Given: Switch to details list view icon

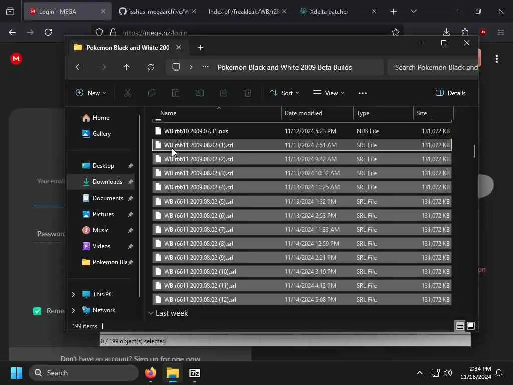Looking at the screenshot, I should click(x=460, y=326).
